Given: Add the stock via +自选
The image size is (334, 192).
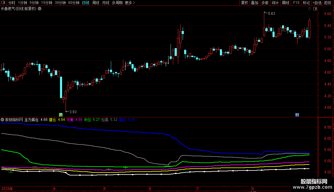Looking at the screenshot, I should pos(317,3).
